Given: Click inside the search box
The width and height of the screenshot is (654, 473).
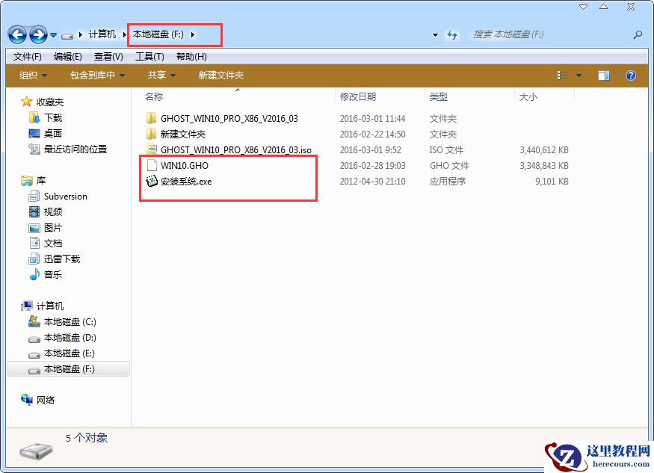Looking at the screenshot, I should point(538,34).
